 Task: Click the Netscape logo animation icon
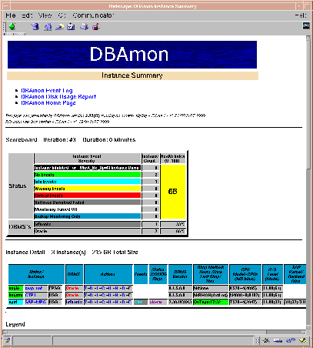(306, 25)
